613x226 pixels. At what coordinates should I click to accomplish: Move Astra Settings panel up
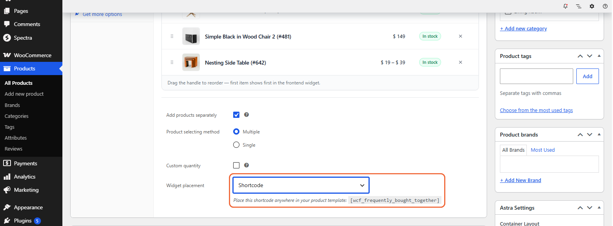coord(580,208)
